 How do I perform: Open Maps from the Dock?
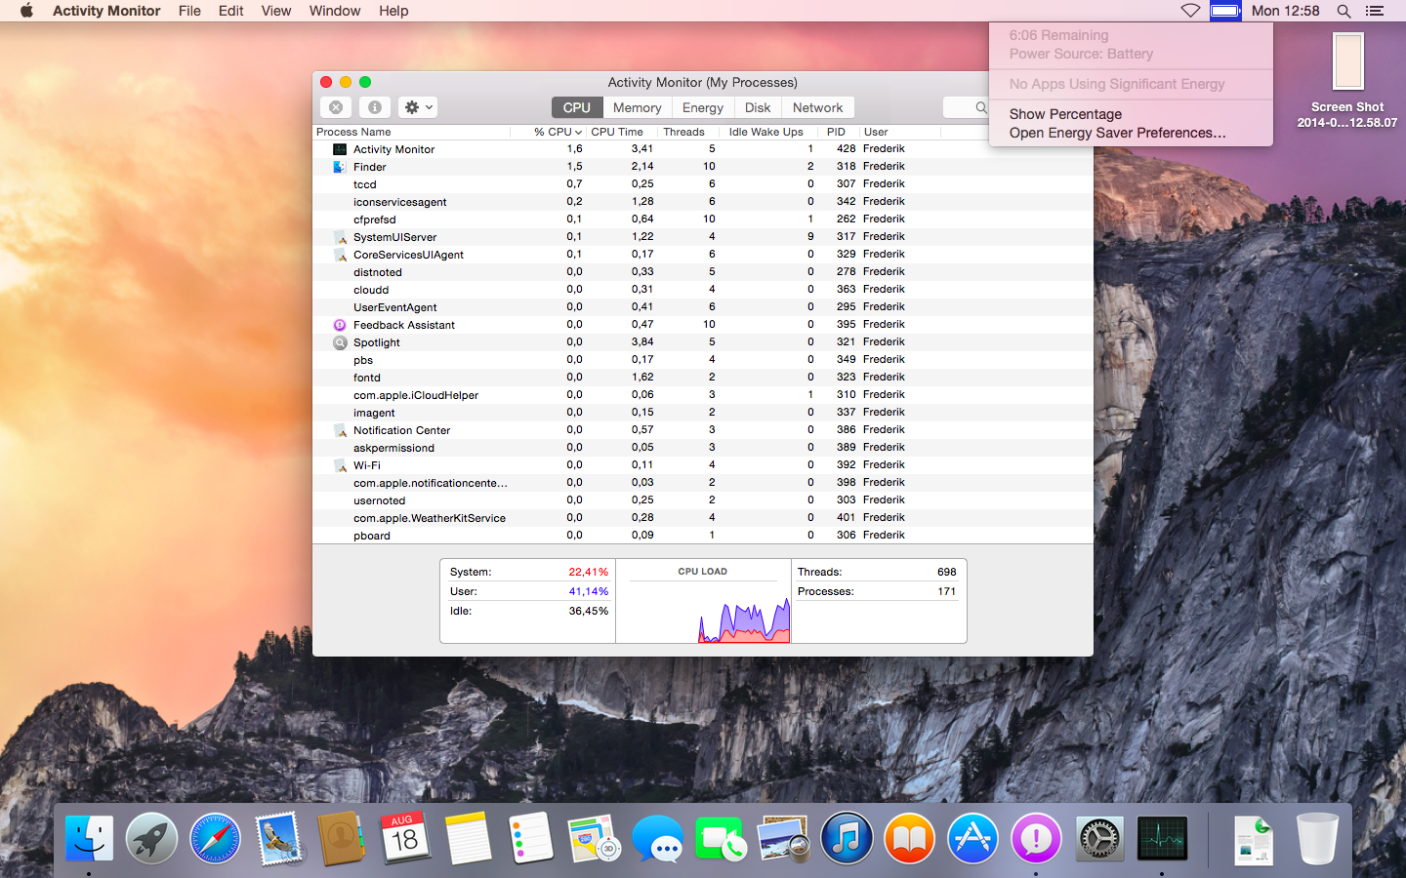(x=594, y=839)
